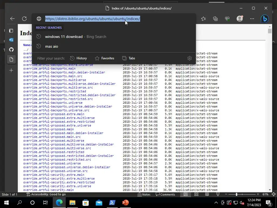This screenshot has height=208, width=277.
Task: Select the current page tab in sidebar
Action: tap(11, 59)
